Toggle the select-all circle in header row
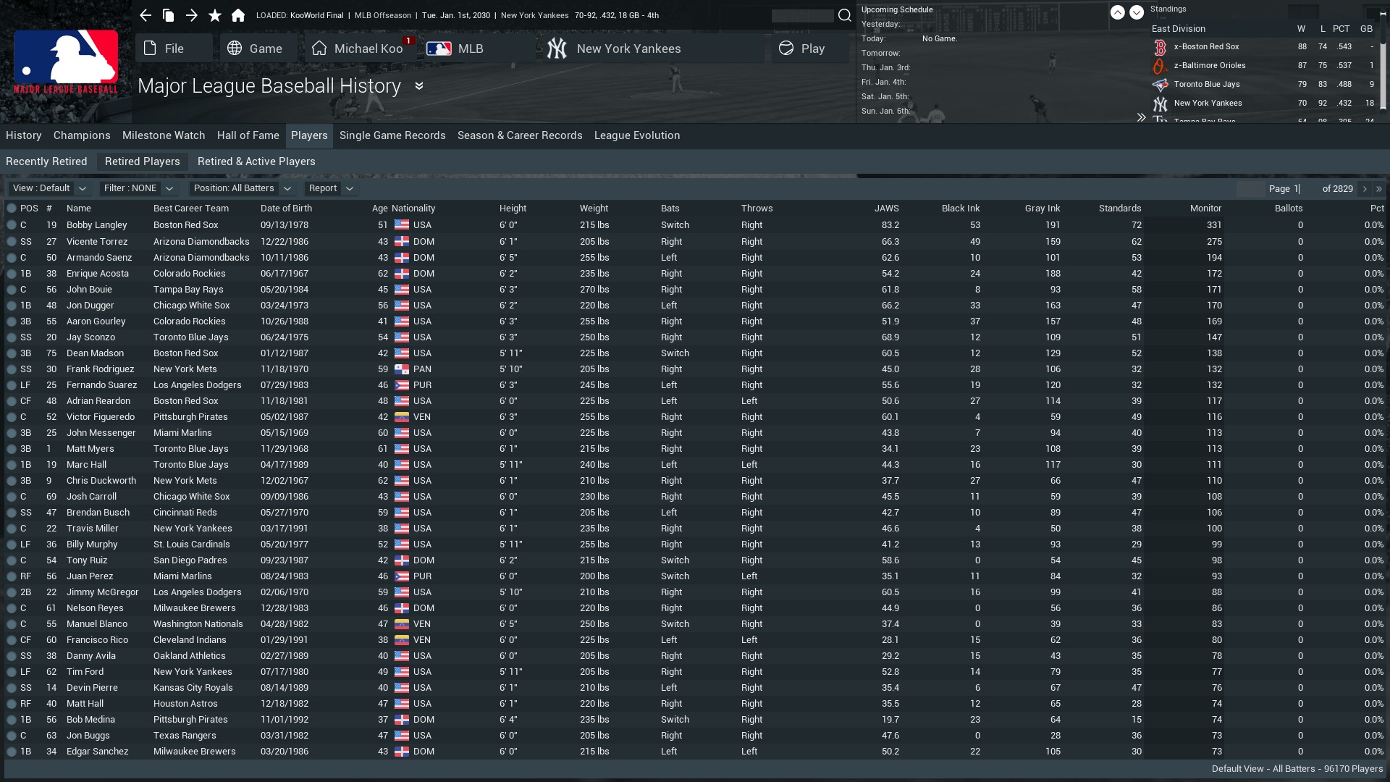The height and width of the screenshot is (782, 1390). 12,208
